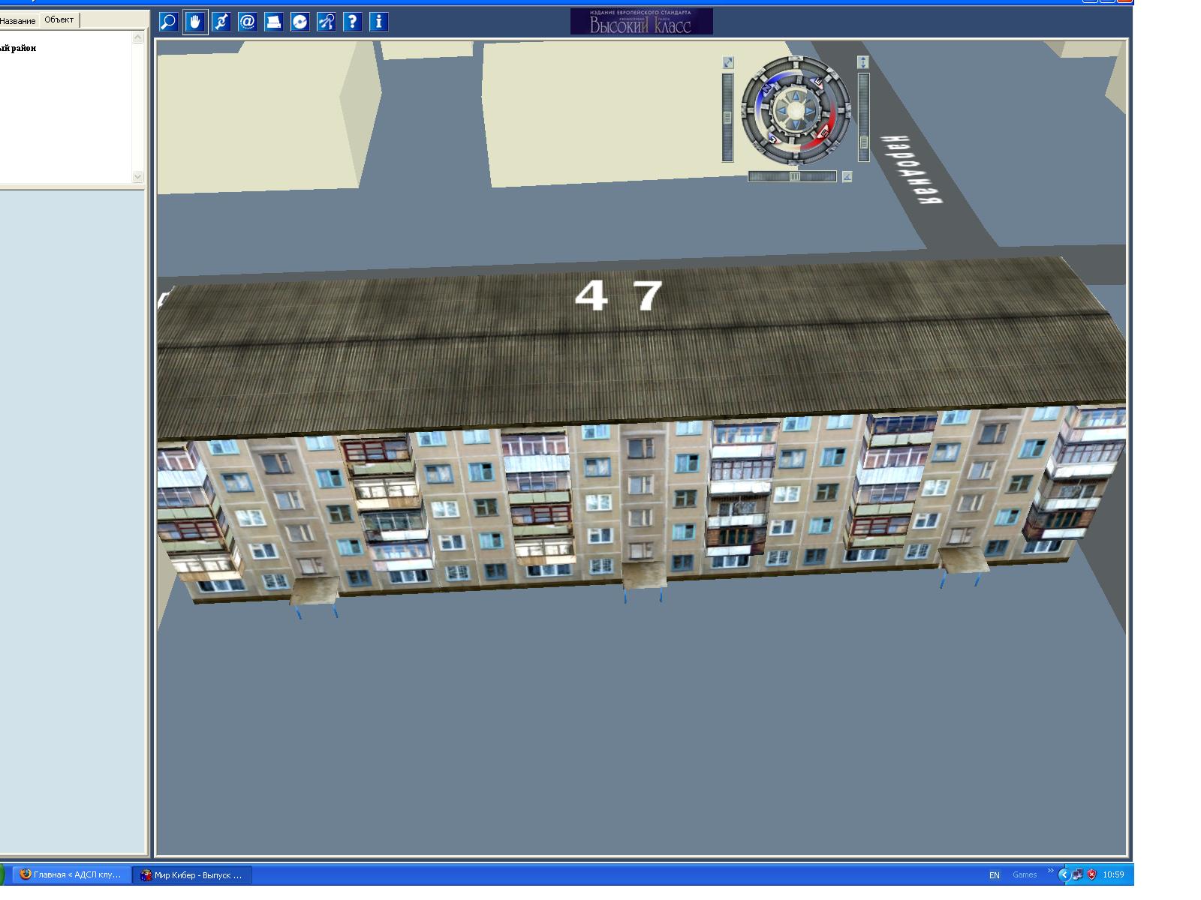This screenshot has height=900, width=1201.
Task: Open the @ email toolbar icon
Action: [247, 22]
